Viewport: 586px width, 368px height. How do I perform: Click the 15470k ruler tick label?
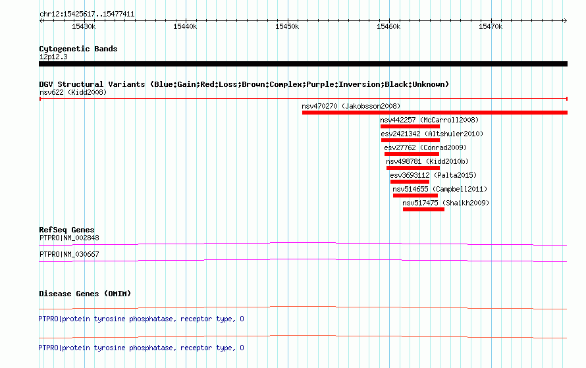click(x=491, y=26)
